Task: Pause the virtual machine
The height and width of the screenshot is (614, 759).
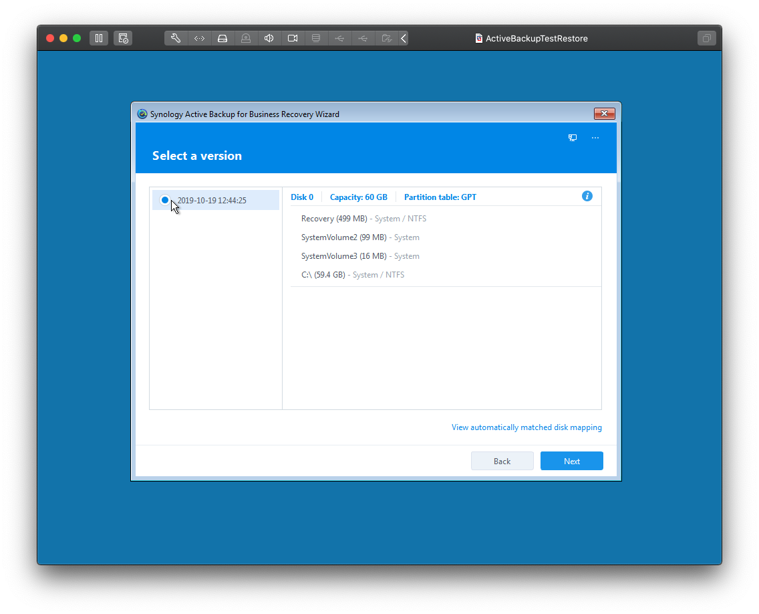Action: pos(99,38)
